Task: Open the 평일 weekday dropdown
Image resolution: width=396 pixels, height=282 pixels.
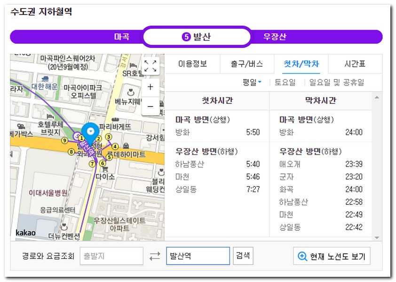Action: click(x=252, y=82)
